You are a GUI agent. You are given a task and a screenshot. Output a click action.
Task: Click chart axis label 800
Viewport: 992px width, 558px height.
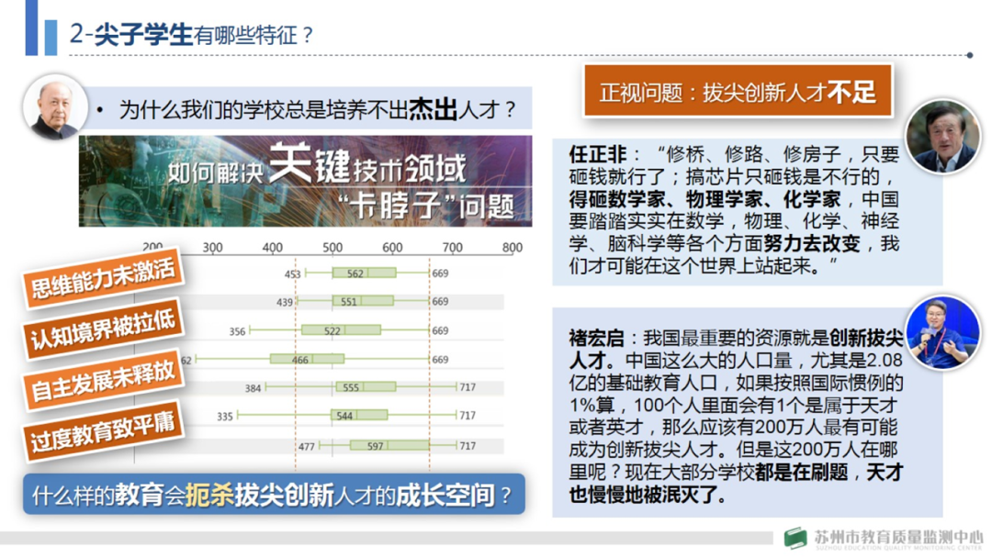(x=513, y=247)
